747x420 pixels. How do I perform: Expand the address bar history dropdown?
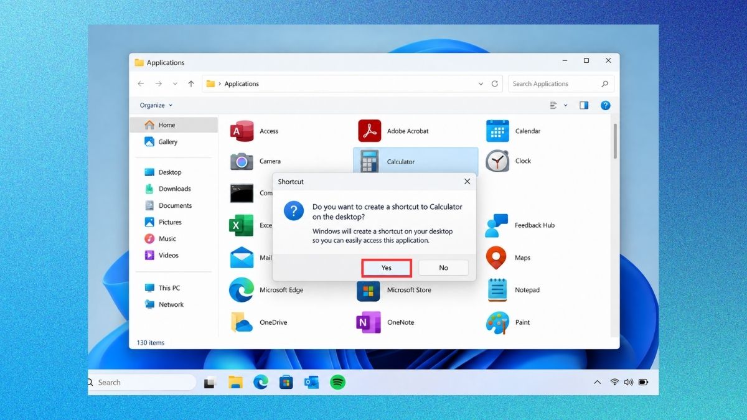click(481, 83)
